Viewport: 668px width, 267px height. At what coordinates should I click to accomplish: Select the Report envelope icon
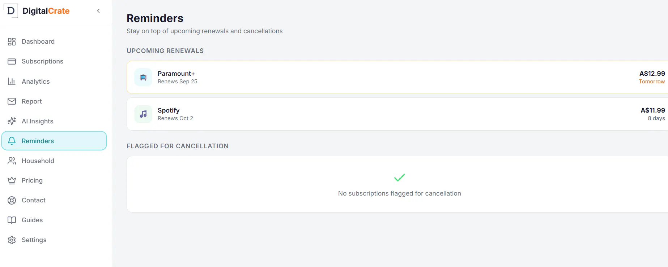(x=12, y=101)
